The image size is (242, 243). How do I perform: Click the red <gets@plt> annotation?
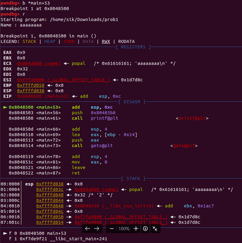184,146
